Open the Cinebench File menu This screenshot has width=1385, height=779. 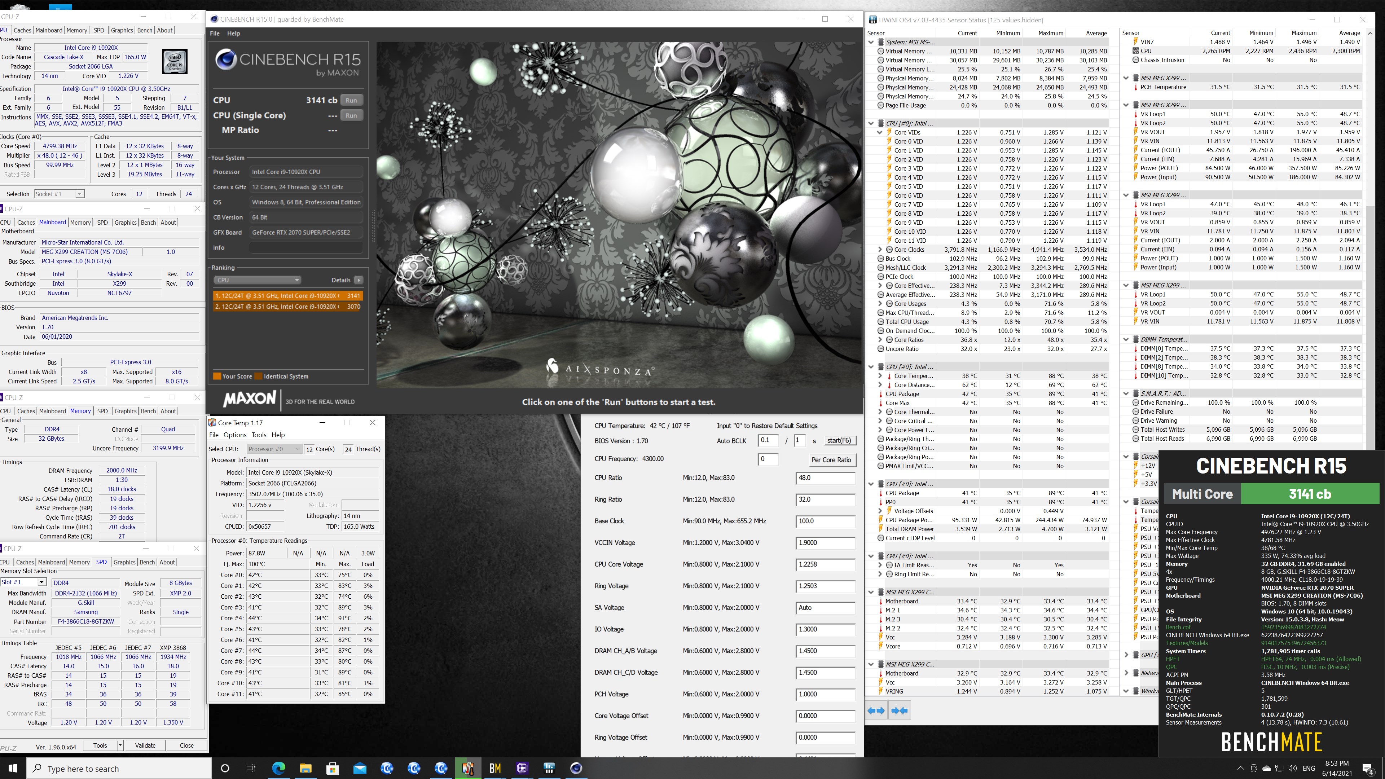pyautogui.click(x=215, y=33)
